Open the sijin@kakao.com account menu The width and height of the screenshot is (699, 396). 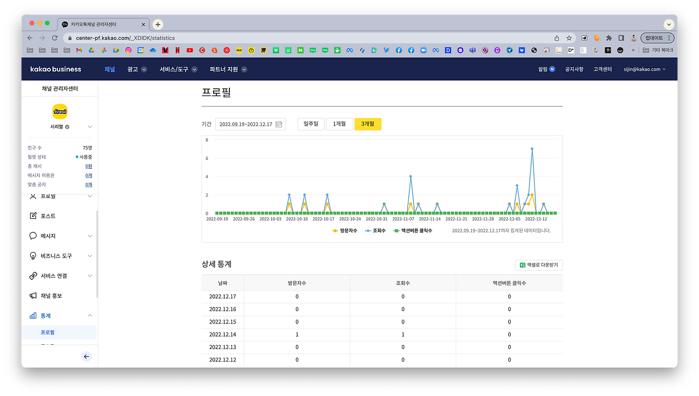tap(645, 69)
